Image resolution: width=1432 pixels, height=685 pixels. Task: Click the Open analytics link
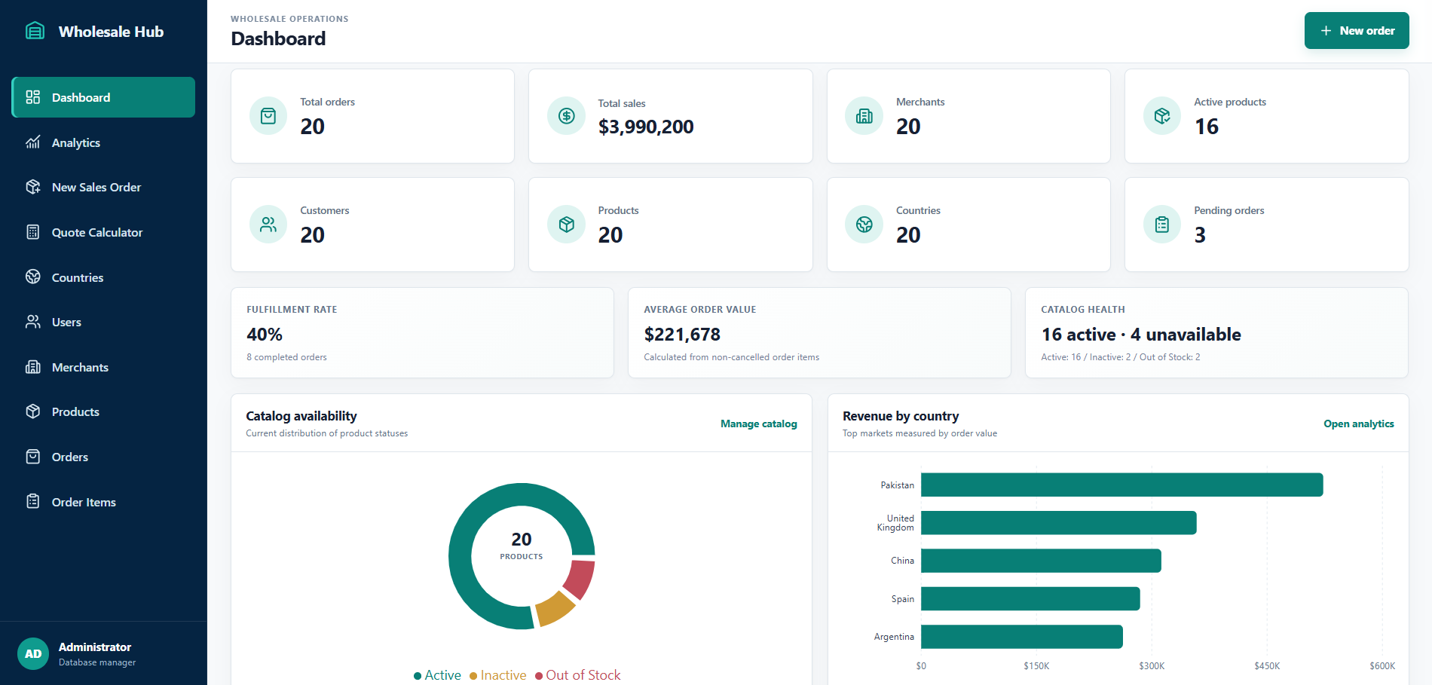[1359, 424]
